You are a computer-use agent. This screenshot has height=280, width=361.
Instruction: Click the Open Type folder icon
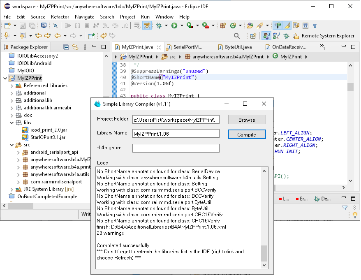[x=250, y=25]
